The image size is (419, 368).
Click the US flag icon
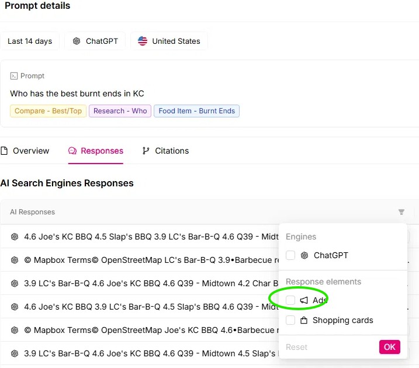pos(143,41)
